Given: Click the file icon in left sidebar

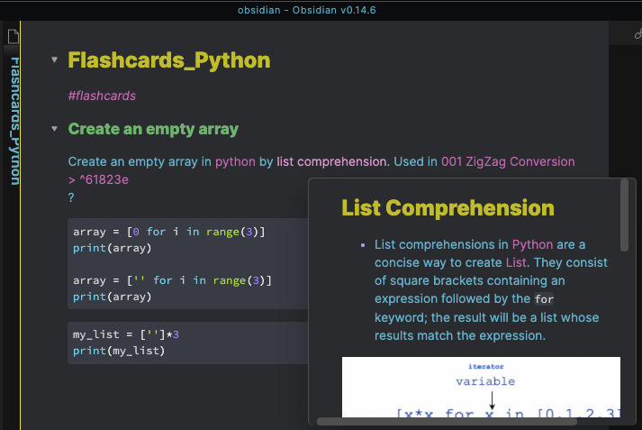Looking at the screenshot, I should tap(14, 36).
